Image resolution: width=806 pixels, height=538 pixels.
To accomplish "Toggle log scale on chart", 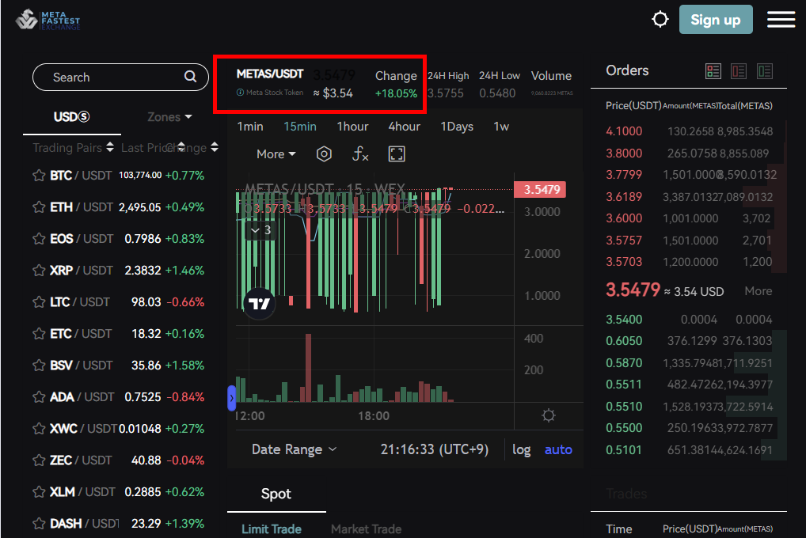I will [x=521, y=450].
